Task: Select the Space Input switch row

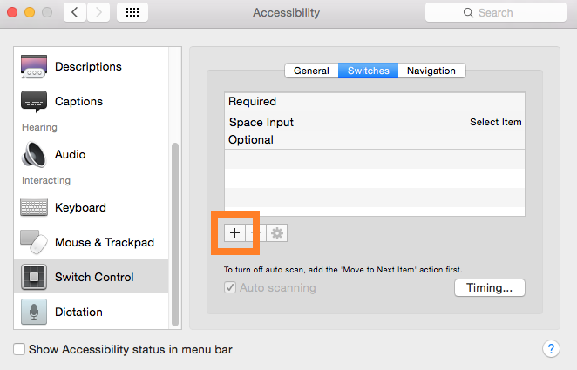Action: tap(375, 122)
